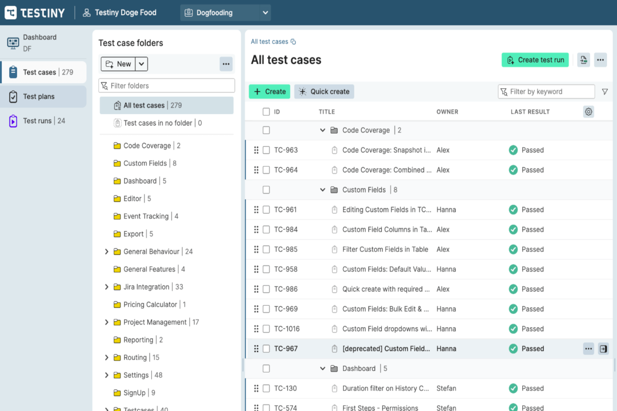Expand the Jira Integration folder
The height and width of the screenshot is (411, 617).
107,286
